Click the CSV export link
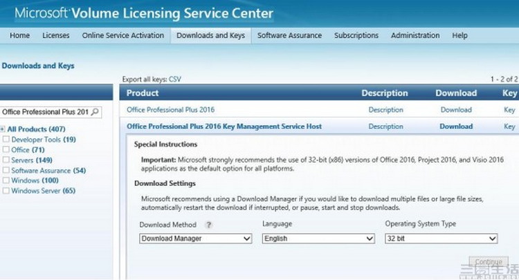 pyautogui.click(x=175, y=80)
